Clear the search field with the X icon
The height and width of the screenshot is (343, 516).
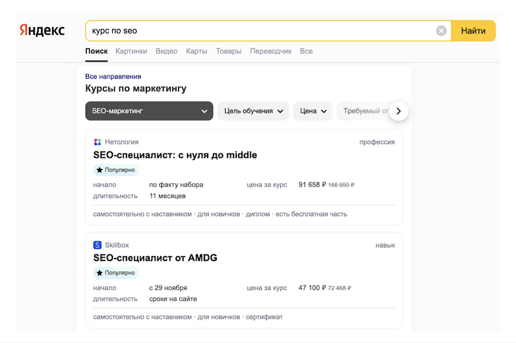point(441,31)
